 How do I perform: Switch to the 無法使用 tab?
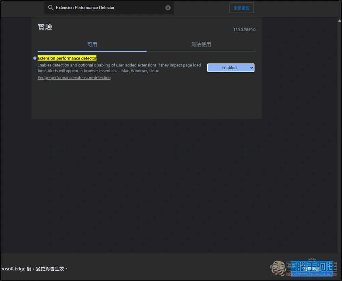coord(201,44)
